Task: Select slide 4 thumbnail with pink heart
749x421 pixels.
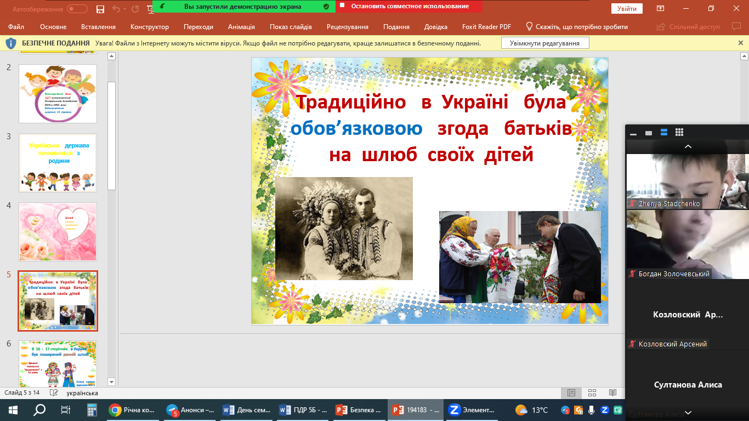Action: (58, 232)
